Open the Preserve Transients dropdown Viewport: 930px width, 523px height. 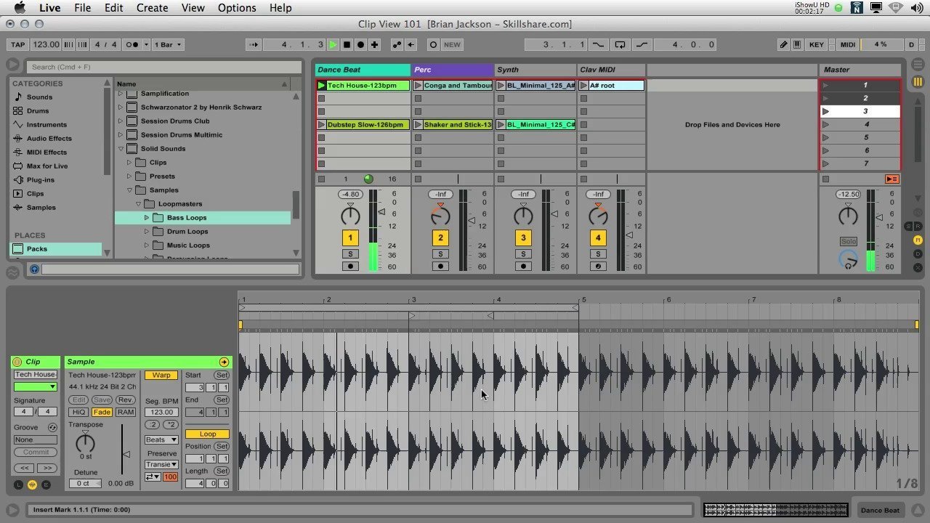point(161,465)
